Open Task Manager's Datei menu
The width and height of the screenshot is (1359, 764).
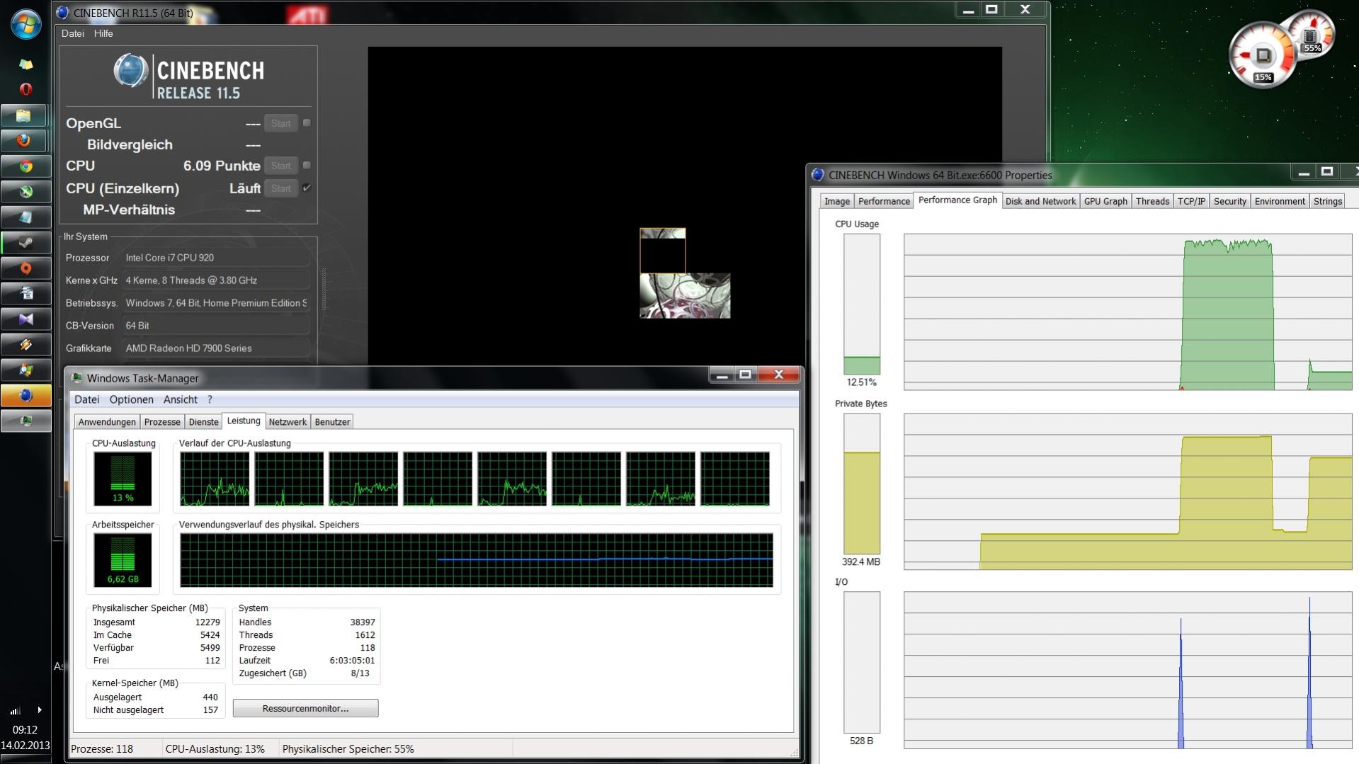point(87,399)
